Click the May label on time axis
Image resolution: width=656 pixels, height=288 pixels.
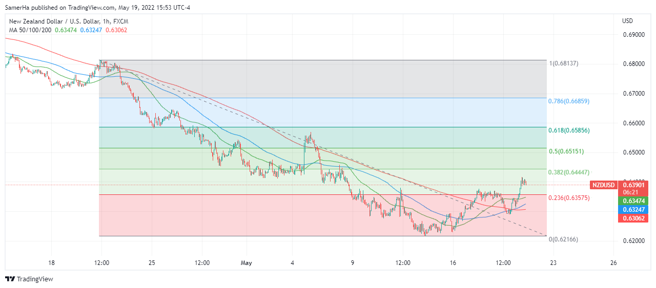[247, 263]
